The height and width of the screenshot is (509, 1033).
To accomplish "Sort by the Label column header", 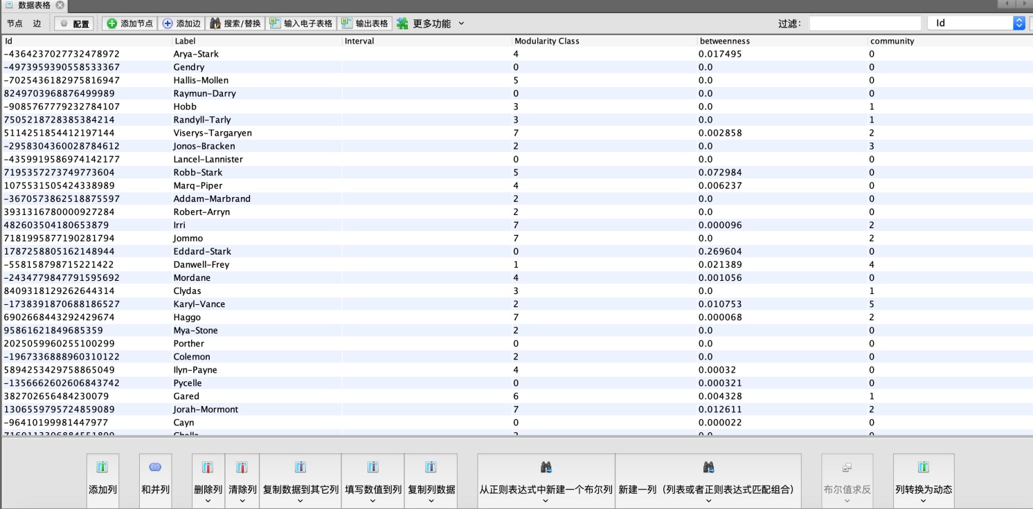I will pyautogui.click(x=257, y=41).
